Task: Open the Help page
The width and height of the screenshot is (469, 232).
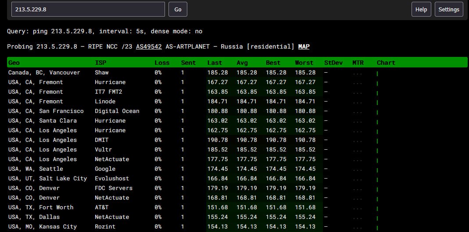Action: [x=421, y=9]
